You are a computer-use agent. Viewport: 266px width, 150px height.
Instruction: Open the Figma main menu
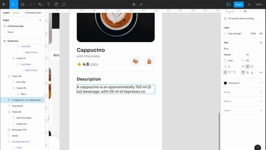click(x=5, y=5)
